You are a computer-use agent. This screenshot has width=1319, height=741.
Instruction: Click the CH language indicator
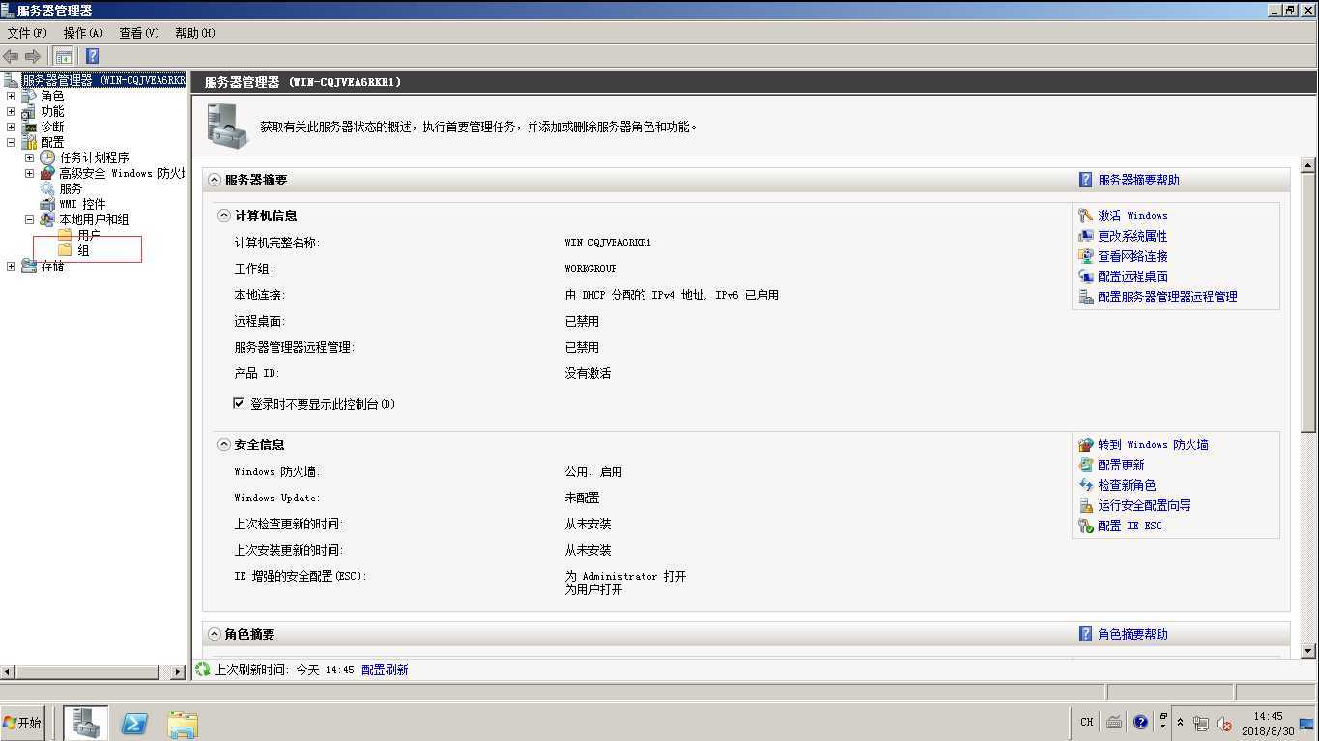click(1087, 723)
